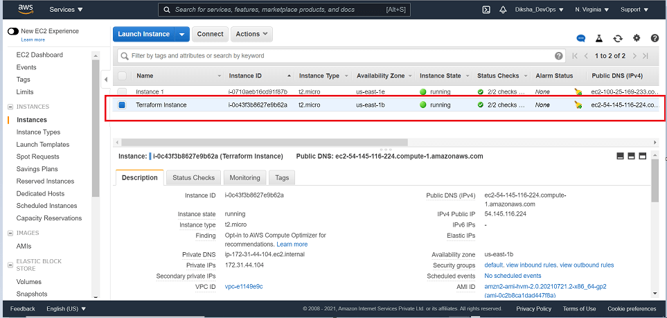Switch to the Status Checks tab
This screenshot has height=318, width=667.
pos(193,177)
